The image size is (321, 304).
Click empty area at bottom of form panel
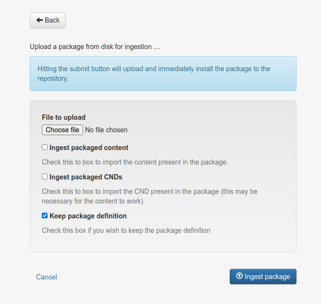163,243
